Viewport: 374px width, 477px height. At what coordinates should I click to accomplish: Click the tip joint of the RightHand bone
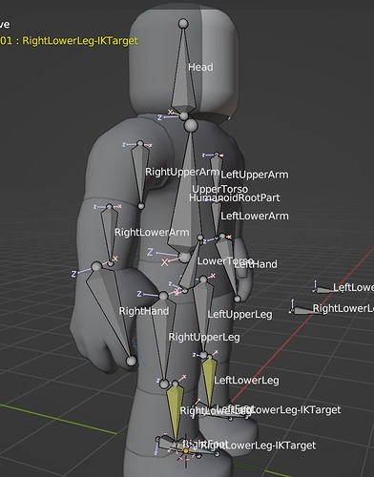tap(131, 361)
